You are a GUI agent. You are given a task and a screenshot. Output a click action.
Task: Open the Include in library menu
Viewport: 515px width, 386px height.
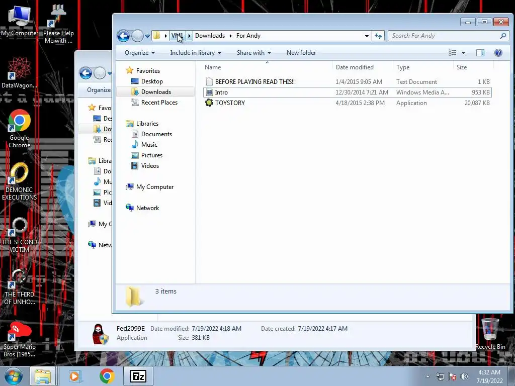[x=196, y=52]
